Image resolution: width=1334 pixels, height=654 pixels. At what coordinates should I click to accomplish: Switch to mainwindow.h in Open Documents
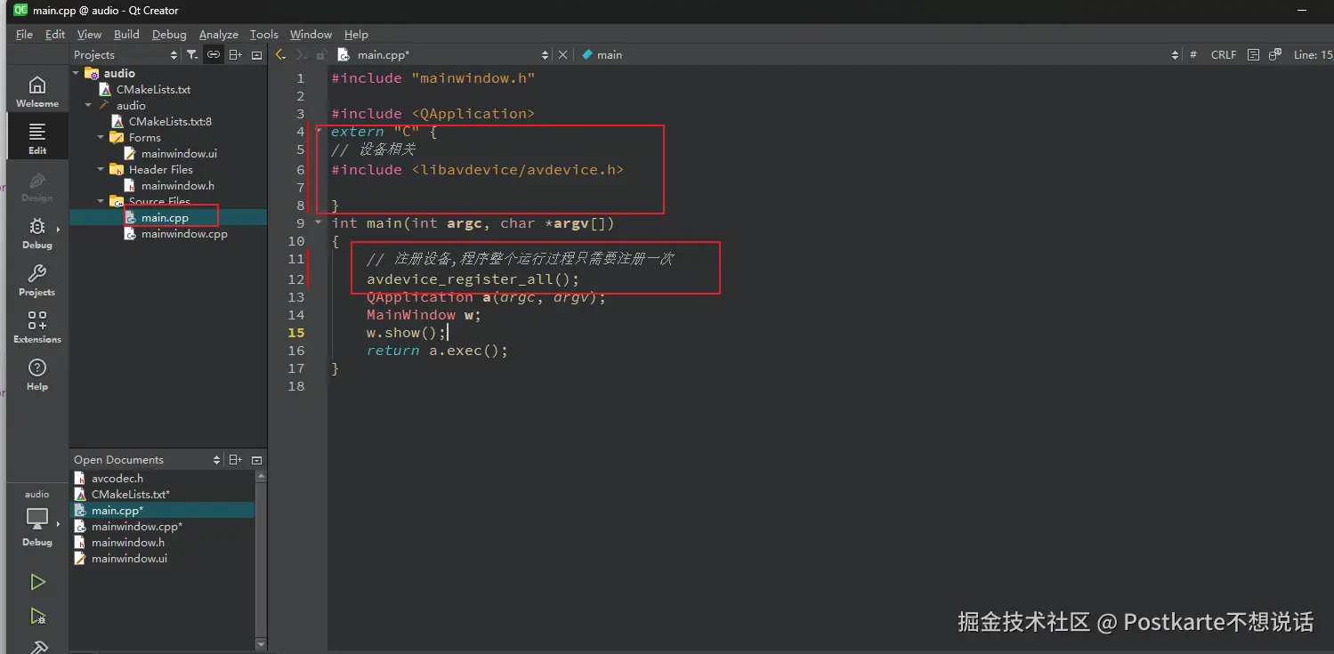click(x=127, y=543)
